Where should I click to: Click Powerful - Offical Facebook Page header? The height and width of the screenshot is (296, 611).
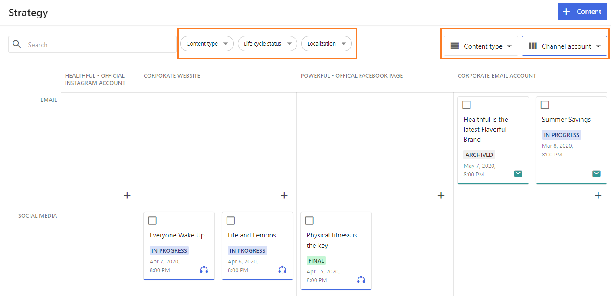pos(351,75)
